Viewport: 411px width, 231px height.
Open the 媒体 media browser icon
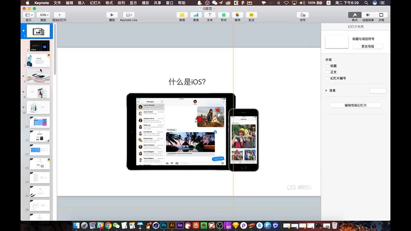pyautogui.click(x=237, y=15)
